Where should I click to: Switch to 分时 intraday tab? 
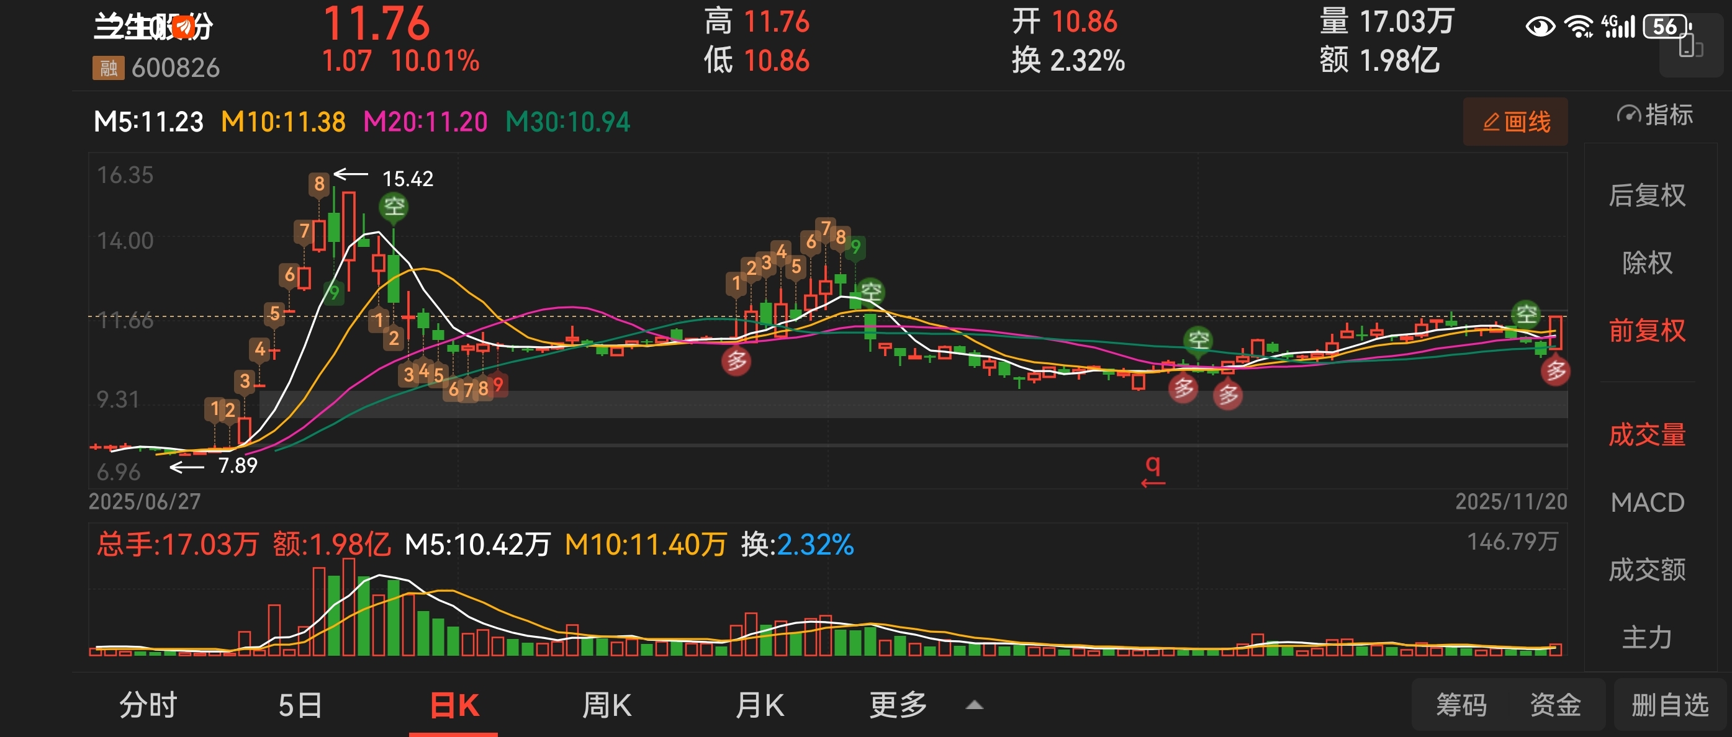[148, 705]
